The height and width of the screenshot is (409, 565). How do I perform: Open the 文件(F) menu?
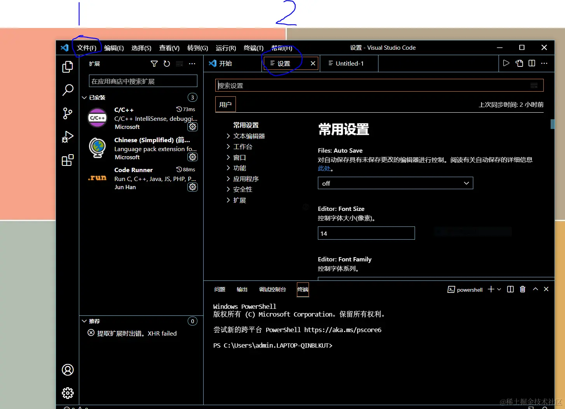pos(87,48)
